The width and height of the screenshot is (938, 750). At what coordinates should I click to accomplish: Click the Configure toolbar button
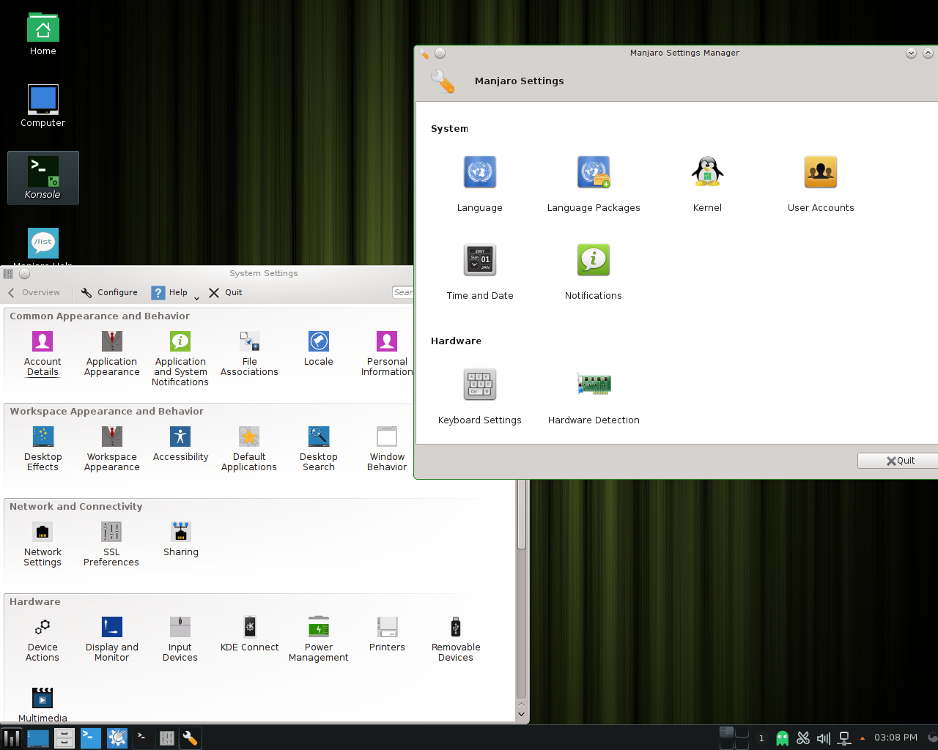tap(109, 292)
